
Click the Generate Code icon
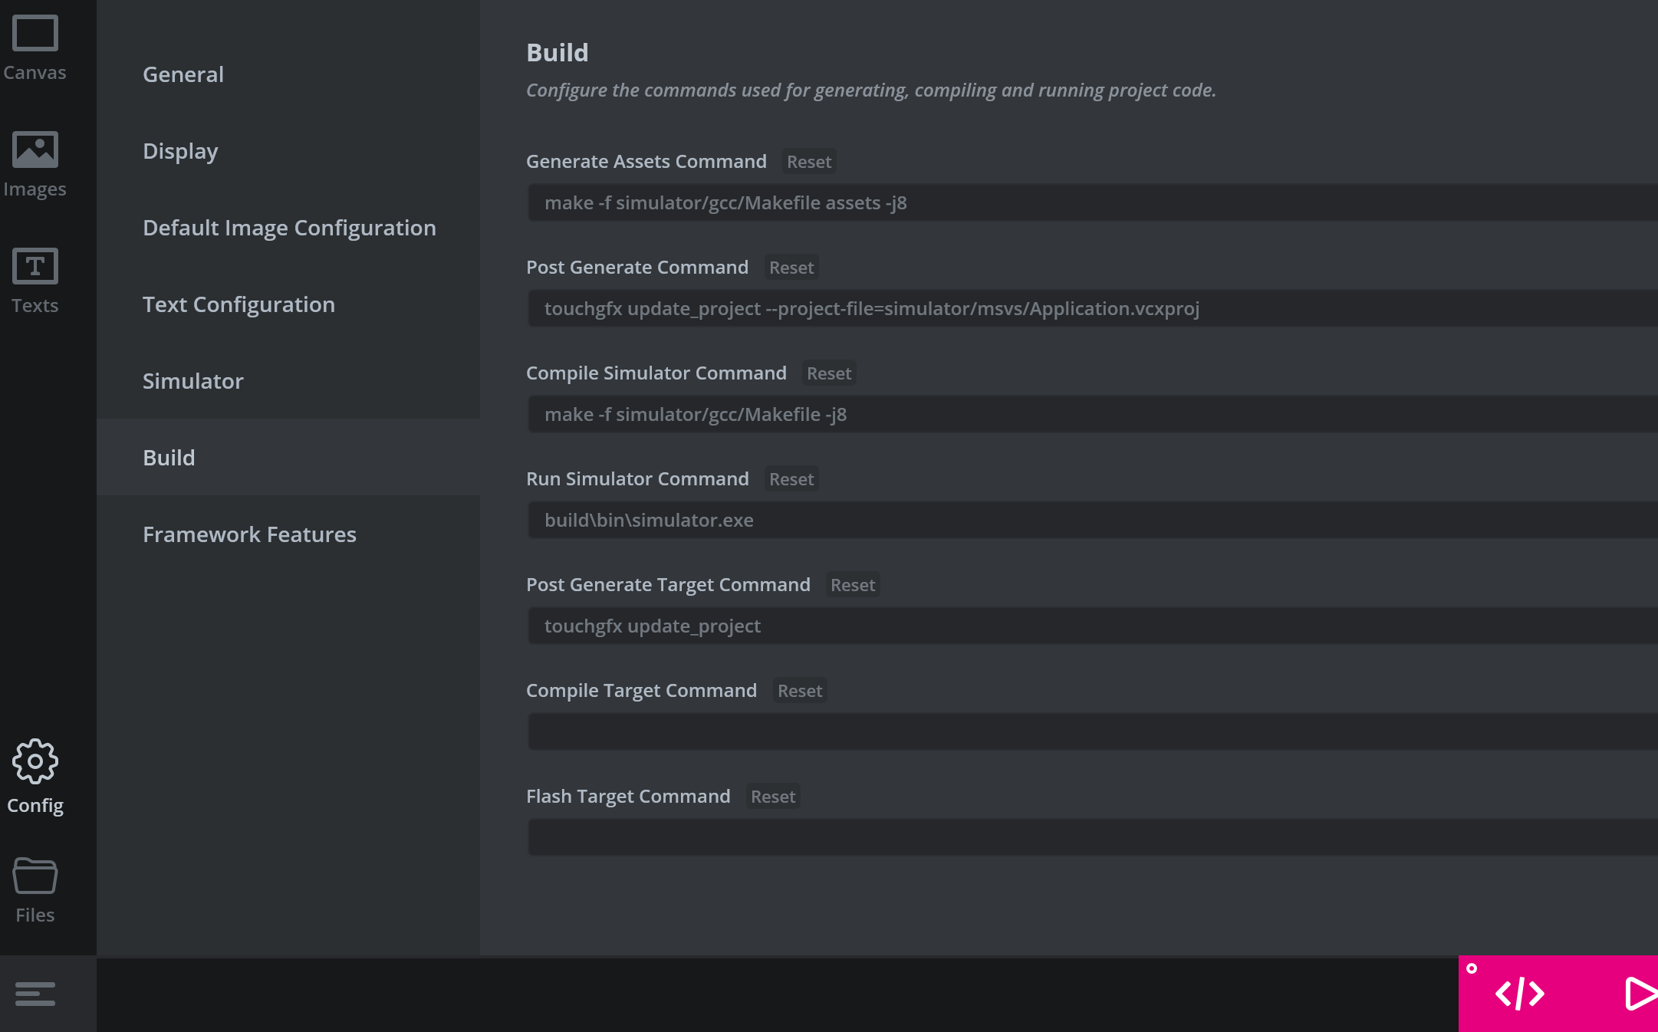click(1519, 994)
